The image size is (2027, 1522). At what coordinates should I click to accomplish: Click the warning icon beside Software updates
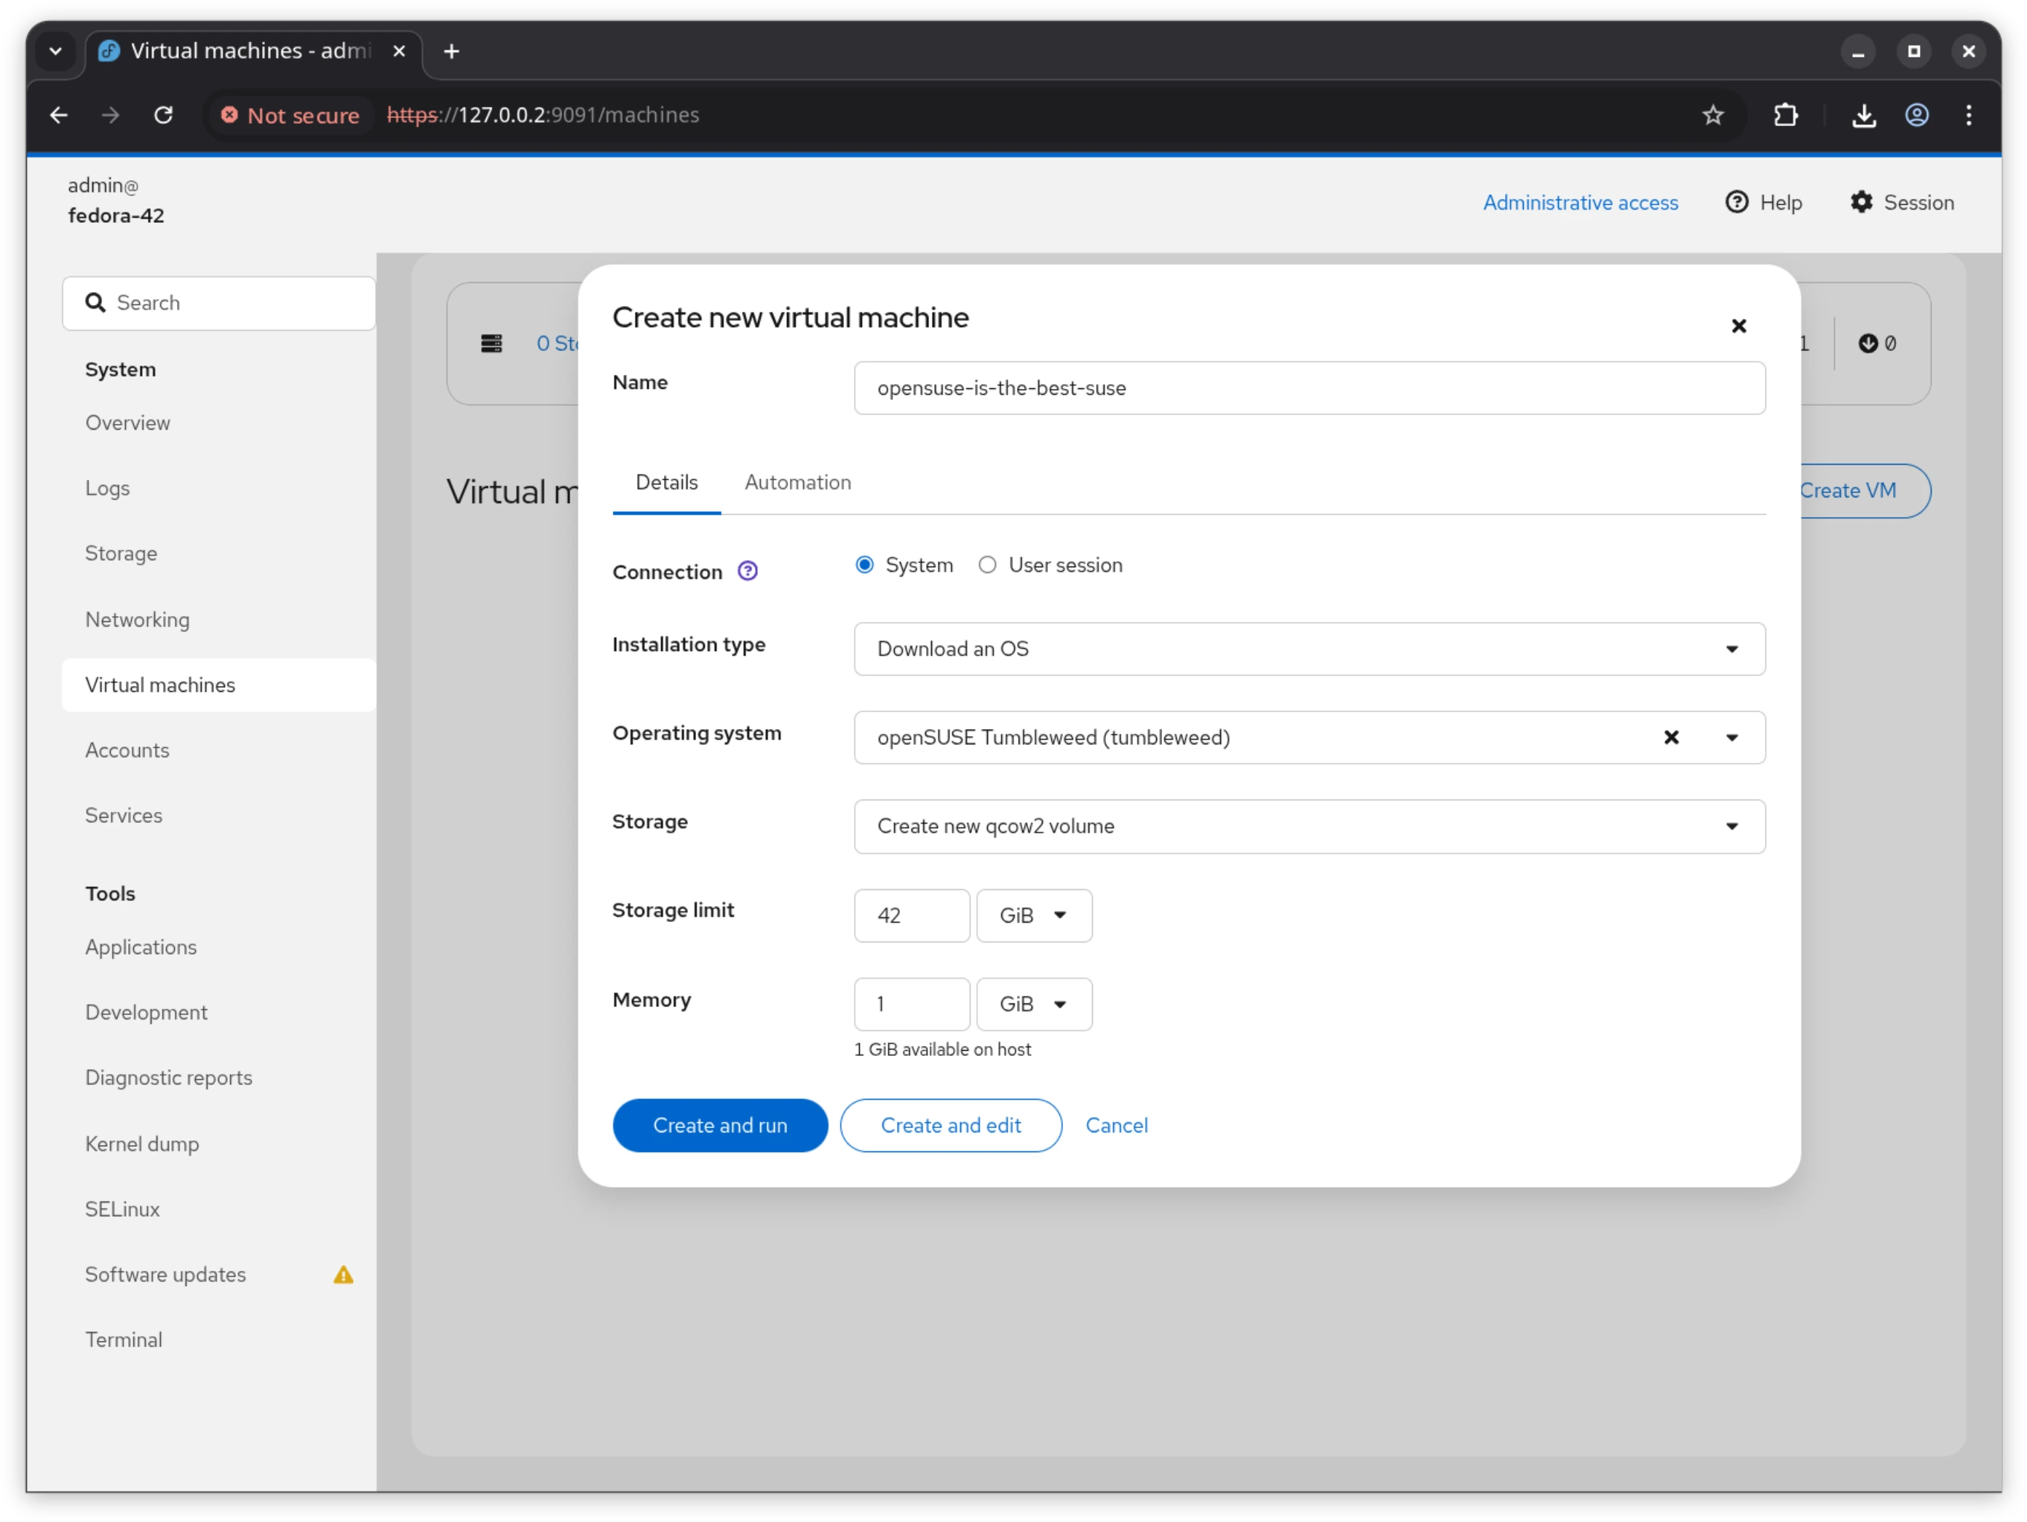click(344, 1274)
